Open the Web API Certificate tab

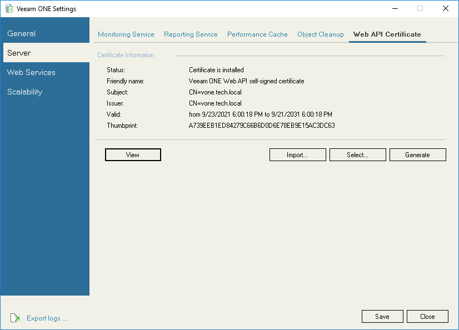[387, 34]
